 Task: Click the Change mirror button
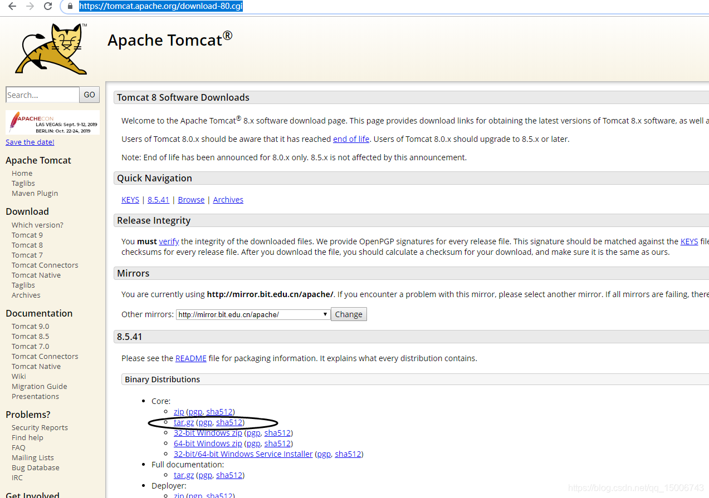click(349, 314)
